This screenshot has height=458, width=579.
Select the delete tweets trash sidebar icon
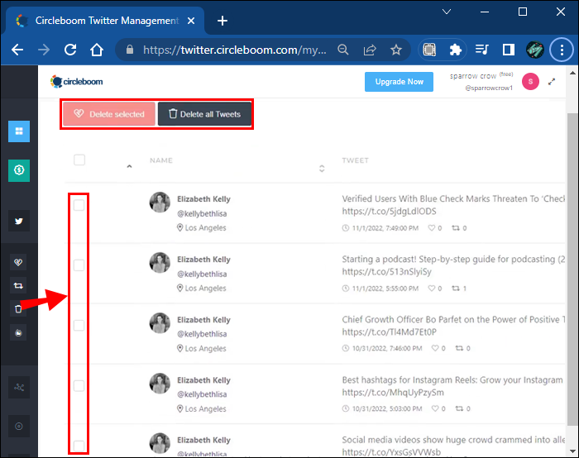tap(18, 309)
